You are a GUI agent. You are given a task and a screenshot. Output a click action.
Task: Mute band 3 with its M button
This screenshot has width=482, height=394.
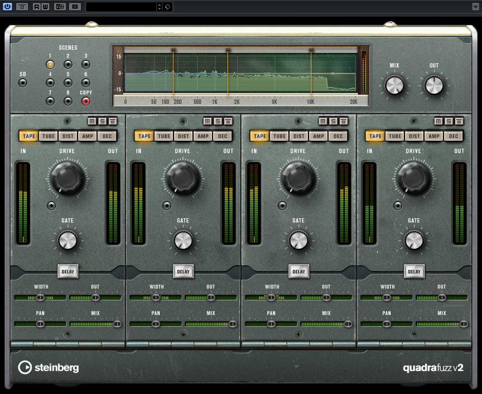coord(323,121)
